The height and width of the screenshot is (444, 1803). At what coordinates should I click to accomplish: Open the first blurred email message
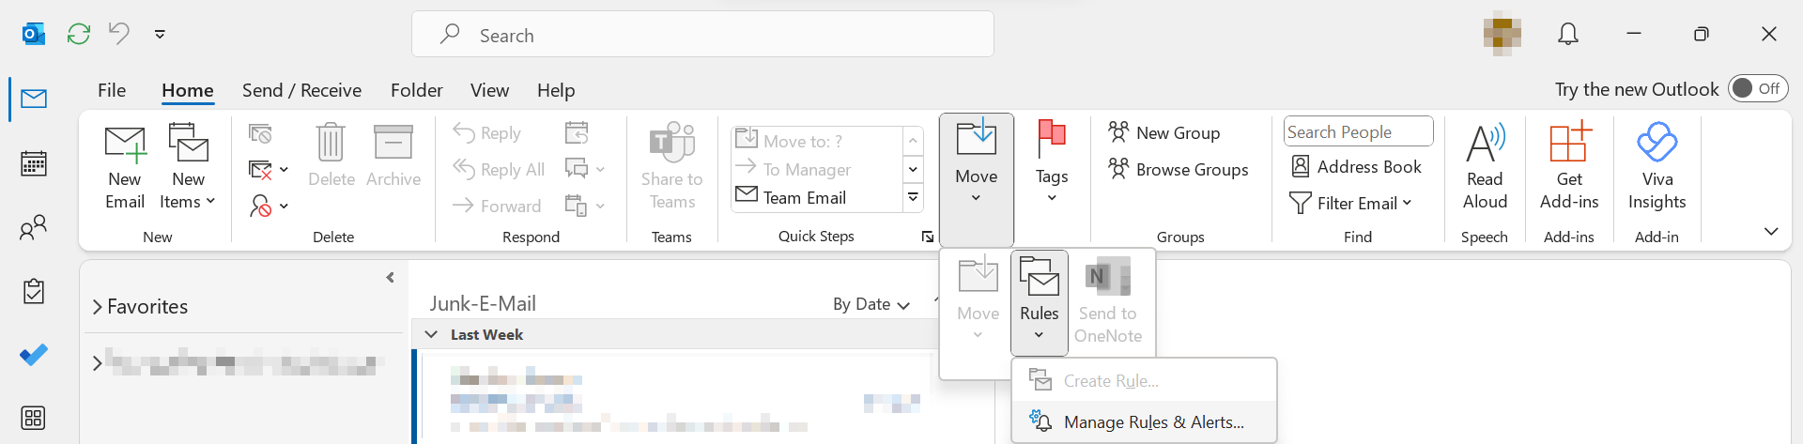point(676,399)
